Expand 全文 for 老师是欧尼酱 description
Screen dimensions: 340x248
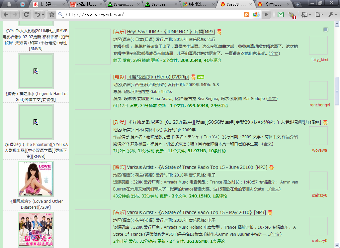click(268, 144)
